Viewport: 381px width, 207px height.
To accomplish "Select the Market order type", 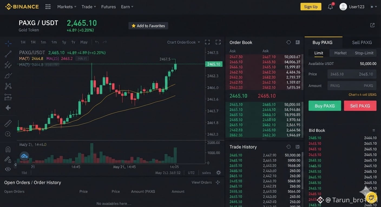I will [x=340, y=53].
